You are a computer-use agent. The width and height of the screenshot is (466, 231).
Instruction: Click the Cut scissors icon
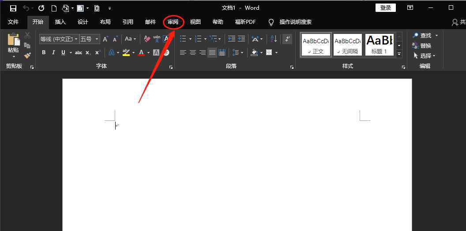27,35
